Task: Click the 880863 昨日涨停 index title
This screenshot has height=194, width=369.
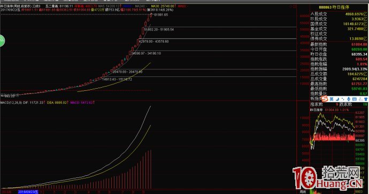Action: coord(334,7)
